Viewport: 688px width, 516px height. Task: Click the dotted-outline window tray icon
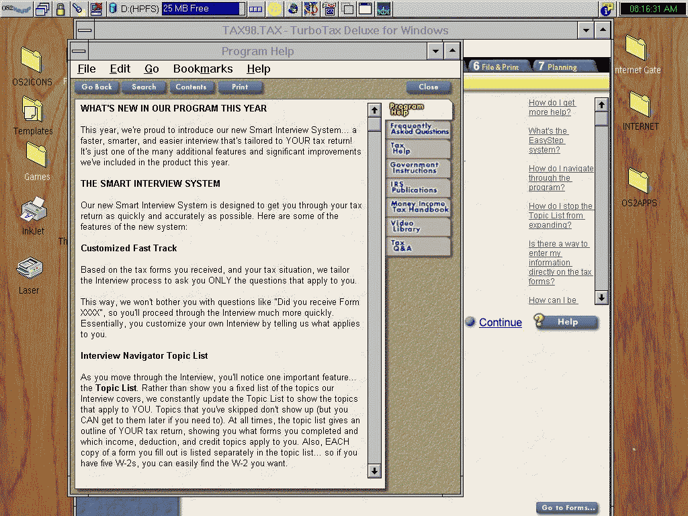pos(348,9)
